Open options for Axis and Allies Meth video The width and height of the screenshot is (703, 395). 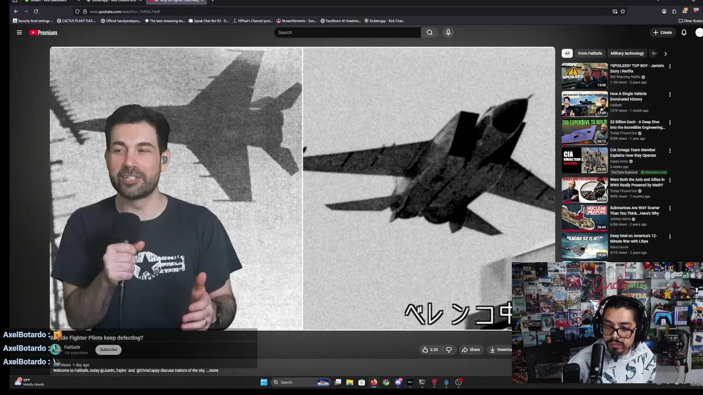(x=669, y=180)
